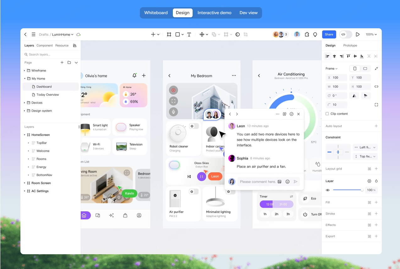Click the blue Share button
Image resolution: width=400 pixels, height=269 pixels.
click(x=329, y=35)
